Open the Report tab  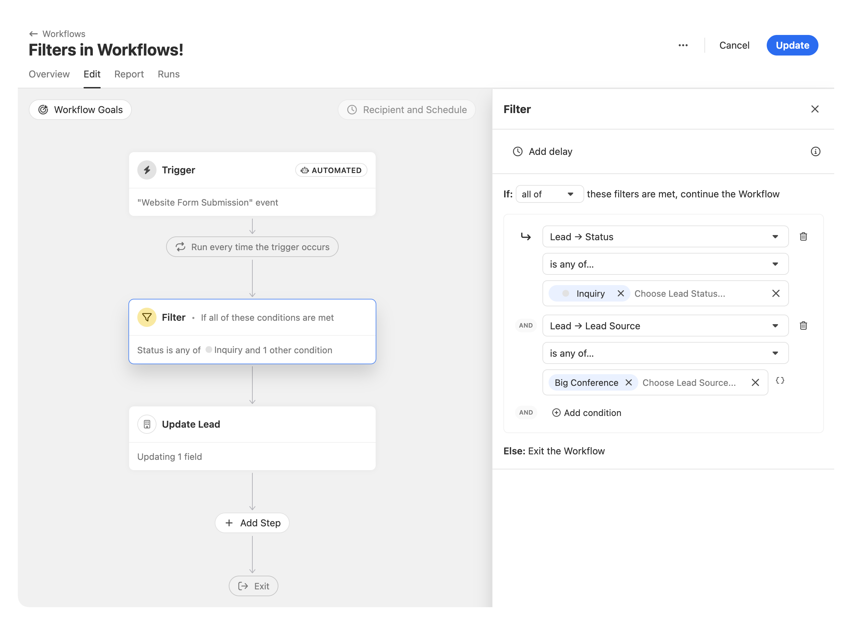coord(129,74)
